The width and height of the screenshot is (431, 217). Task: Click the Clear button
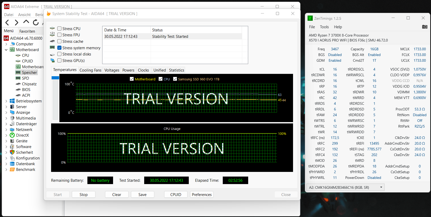[x=117, y=194]
